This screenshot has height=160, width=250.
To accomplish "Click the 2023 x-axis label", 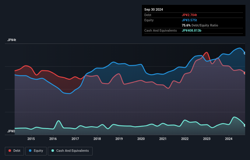I will 207,139.
